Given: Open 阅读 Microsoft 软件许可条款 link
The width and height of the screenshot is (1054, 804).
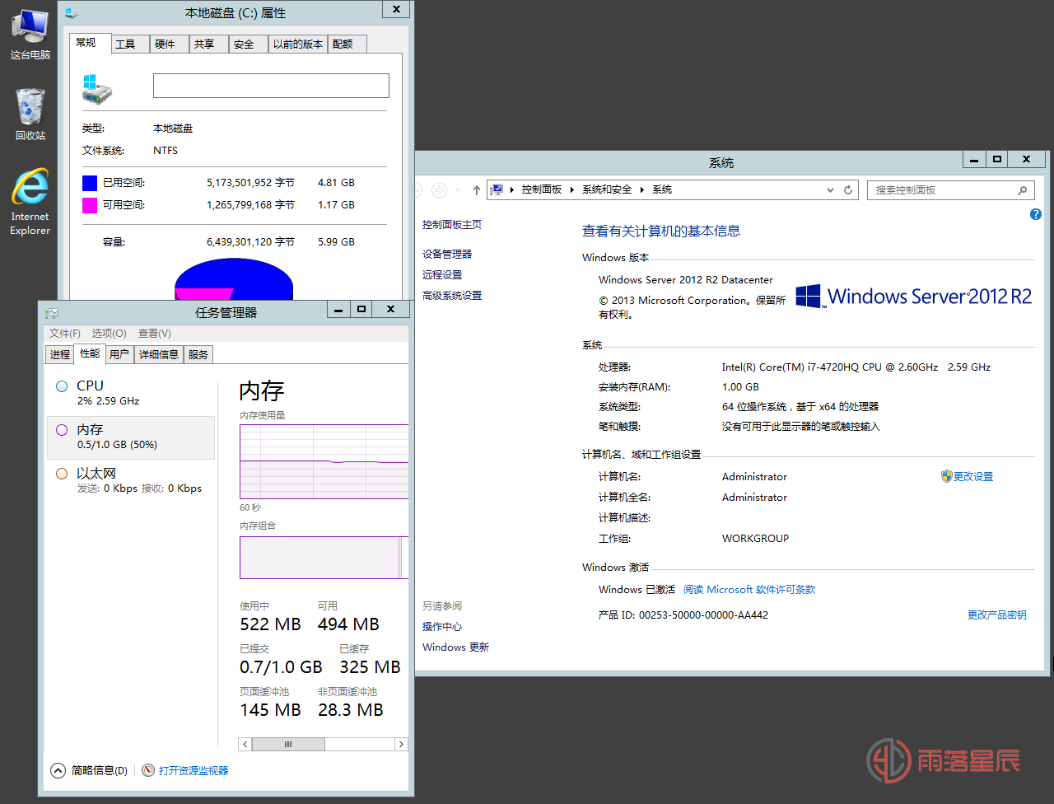Looking at the screenshot, I should click(x=749, y=590).
